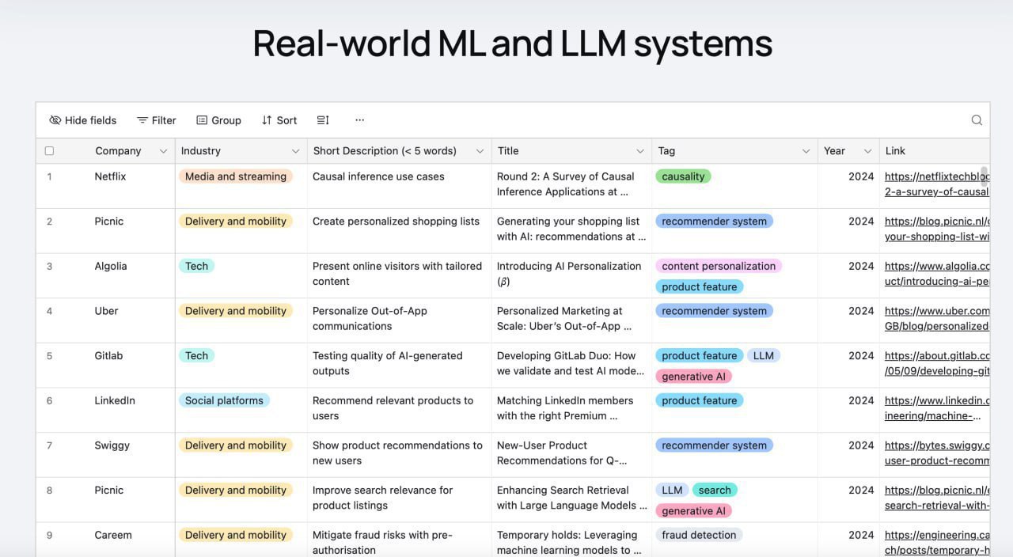Open the engineering Careem link
This screenshot has width=1013, height=557.
(937, 543)
